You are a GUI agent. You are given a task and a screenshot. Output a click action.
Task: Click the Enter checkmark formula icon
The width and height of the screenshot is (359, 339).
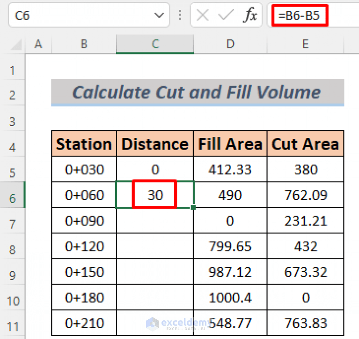tap(226, 15)
